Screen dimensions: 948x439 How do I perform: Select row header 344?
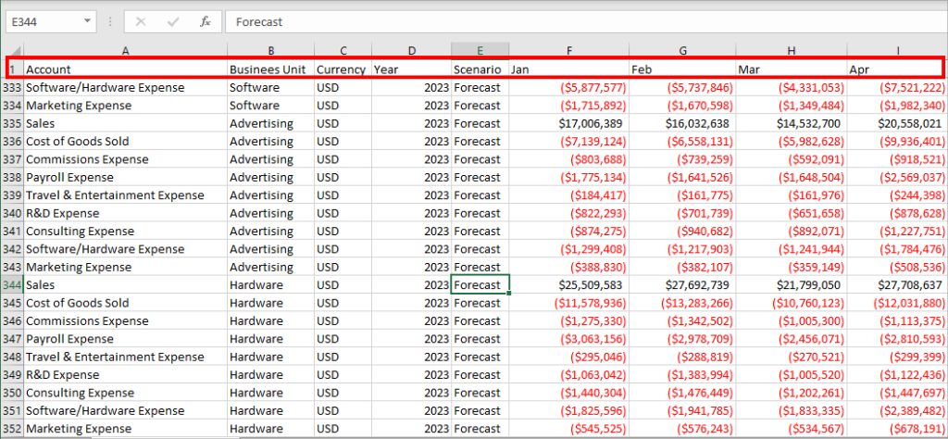pos(12,285)
